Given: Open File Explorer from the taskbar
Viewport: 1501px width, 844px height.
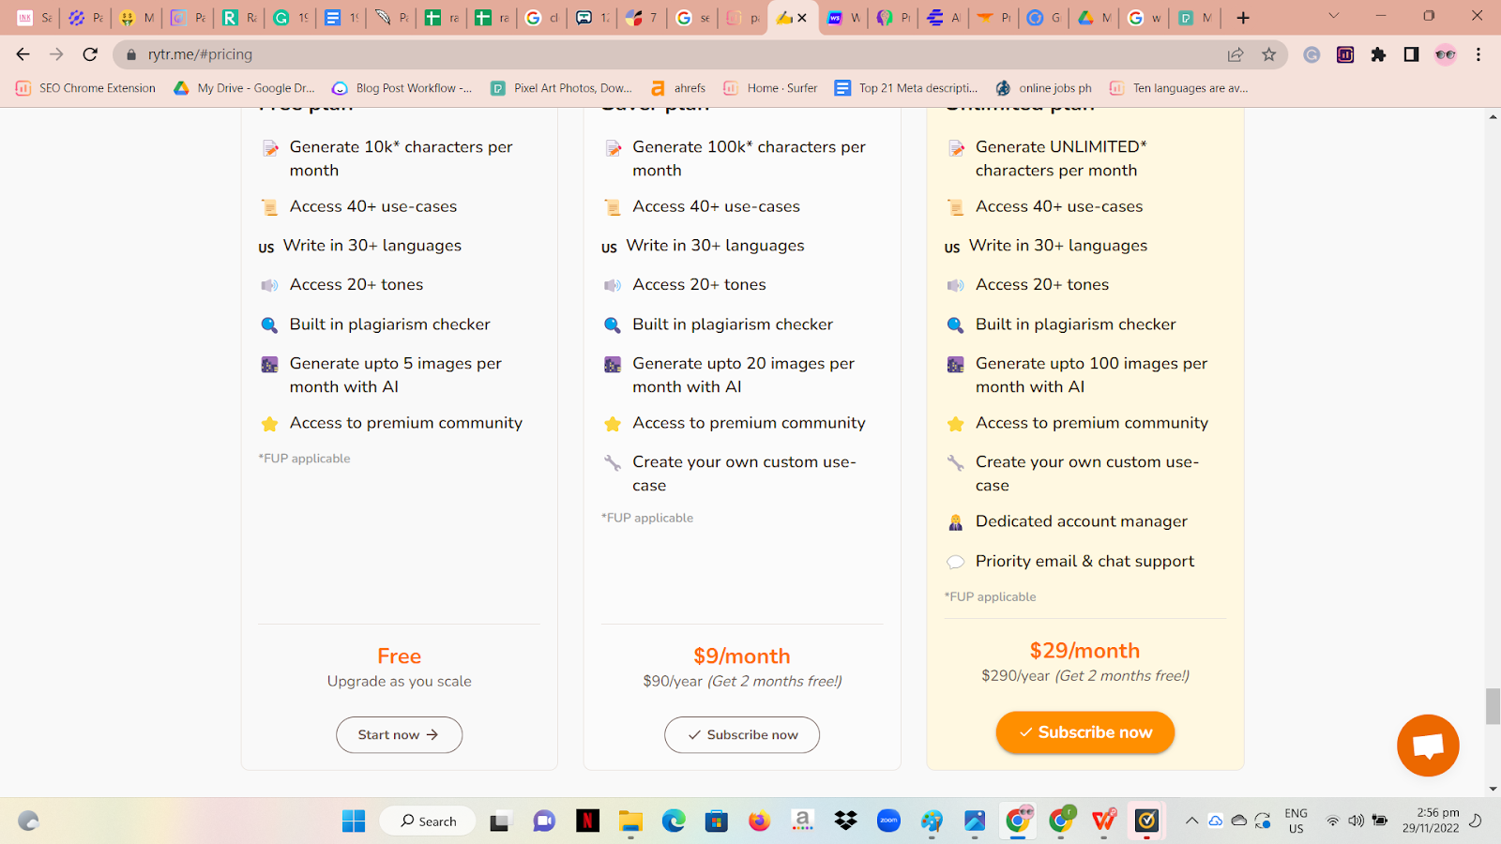Looking at the screenshot, I should click(x=630, y=821).
